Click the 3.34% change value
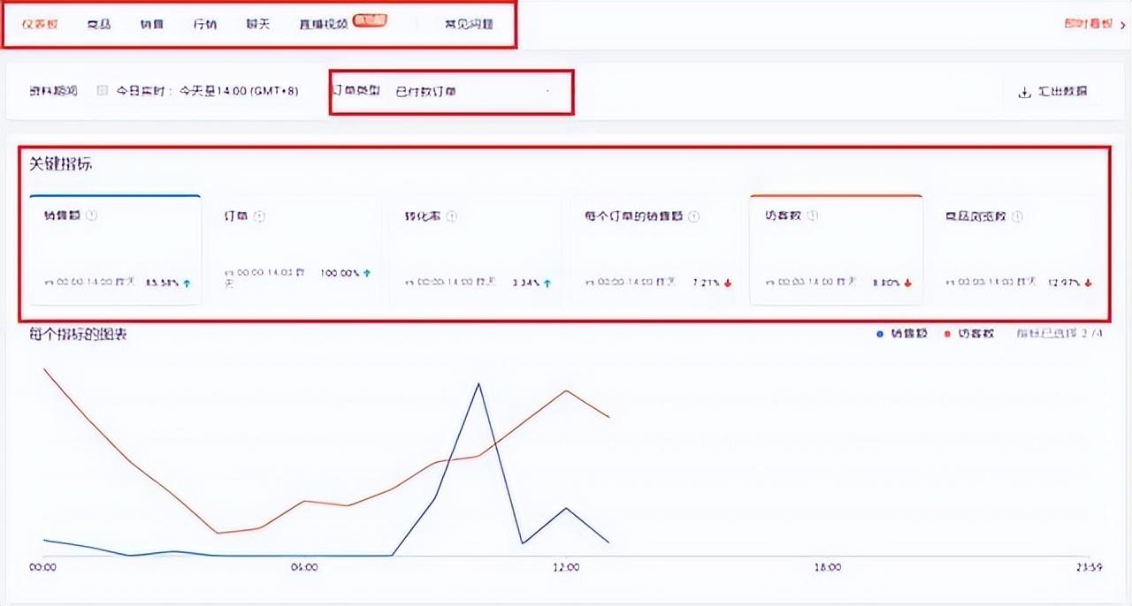 pyautogui.click(x=525, y=283)
